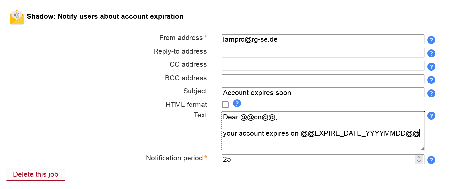Enable the HTML format checkbox
This screenshot has width=456, height=189.
tap(225, 105)
